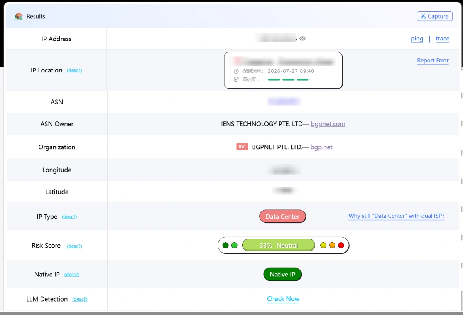The height and width of the screenshot is (315, 463).
Task: Click the shield confidence icon
Action: (x=237, y=79)
